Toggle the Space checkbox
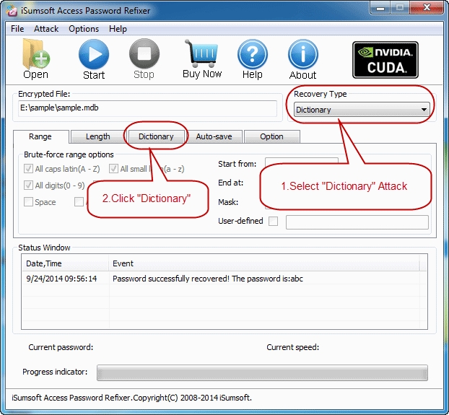This screenshot has width=449, height=415. 28,202
